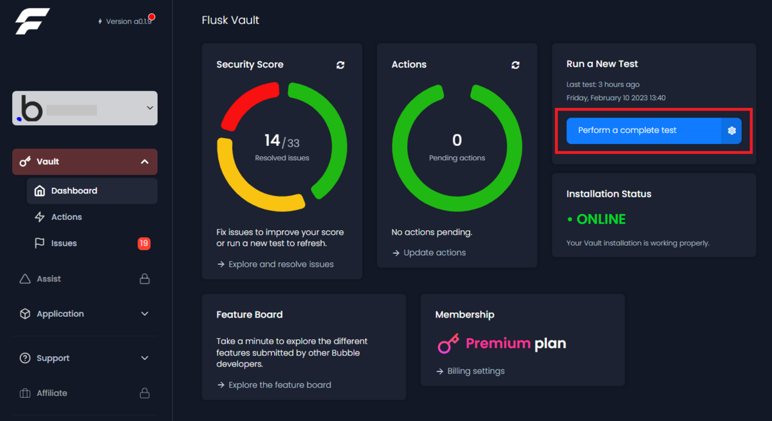Viewport: 772px width, 421px height.
Task: Click the Support question mark icon
Action: (x=24, y=358)
